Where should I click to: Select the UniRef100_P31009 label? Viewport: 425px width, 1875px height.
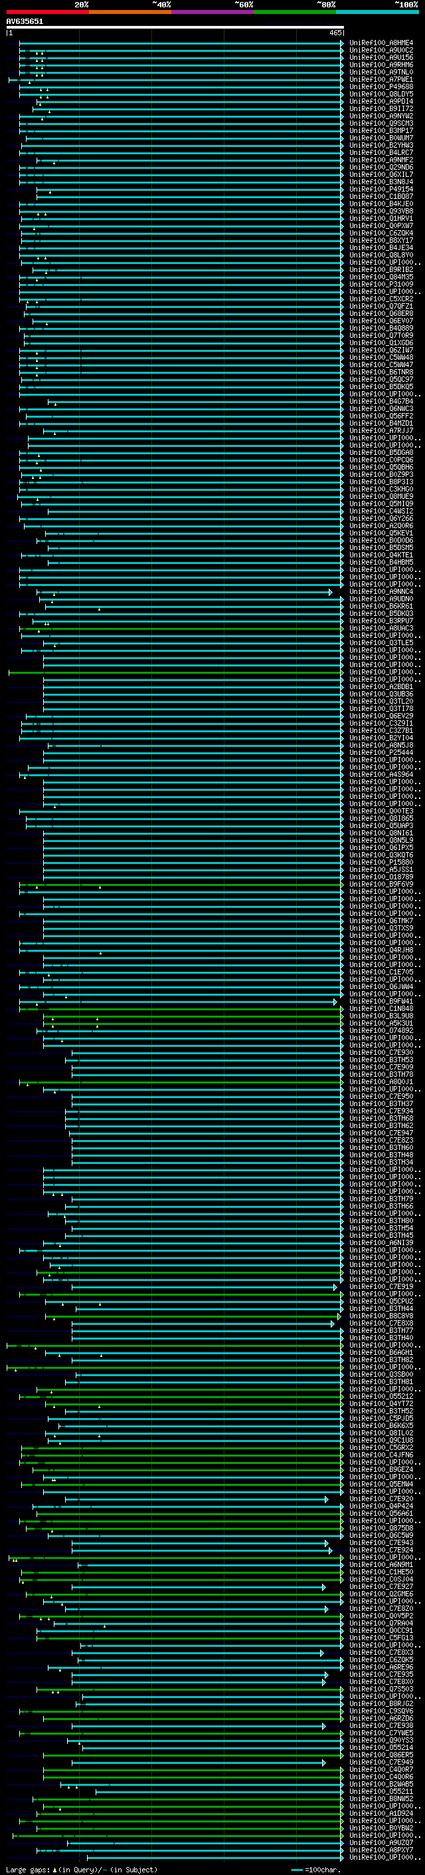381,284
